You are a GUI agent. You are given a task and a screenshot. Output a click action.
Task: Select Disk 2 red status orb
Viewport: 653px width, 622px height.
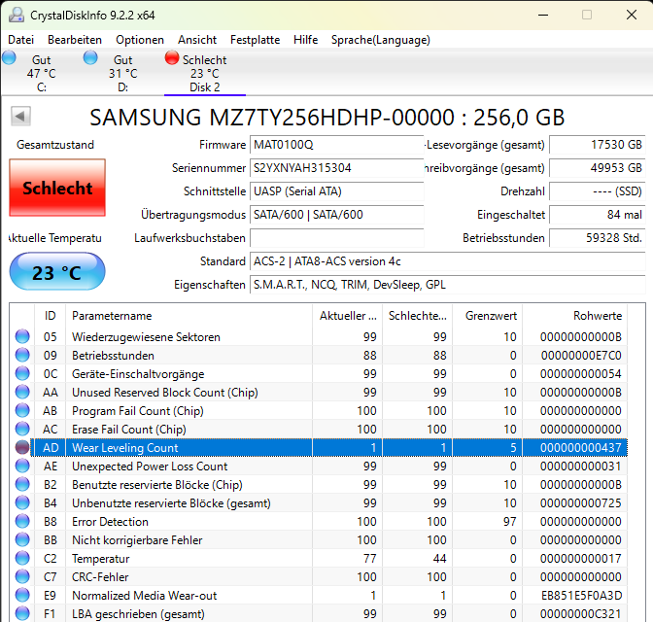coord(172,58)
